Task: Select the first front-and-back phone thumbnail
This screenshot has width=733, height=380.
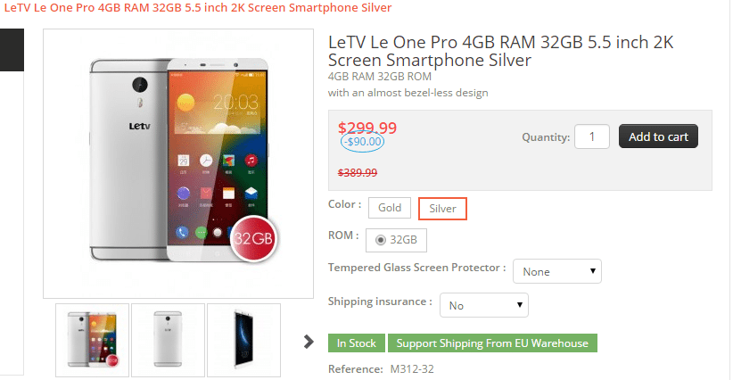Action: click(x=93, y=340)
